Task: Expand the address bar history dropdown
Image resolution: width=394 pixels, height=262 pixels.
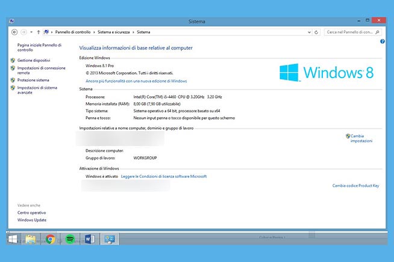Action: click(309, 32)
